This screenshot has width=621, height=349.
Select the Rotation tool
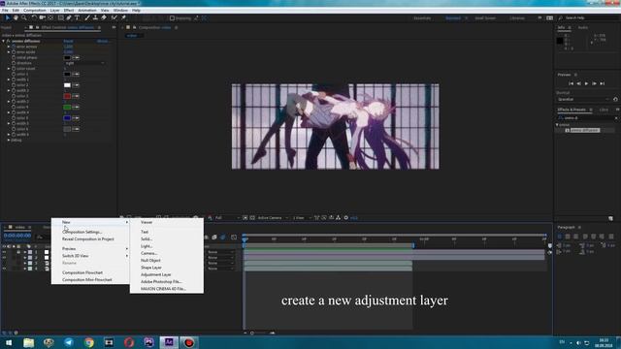pos(34,17)
